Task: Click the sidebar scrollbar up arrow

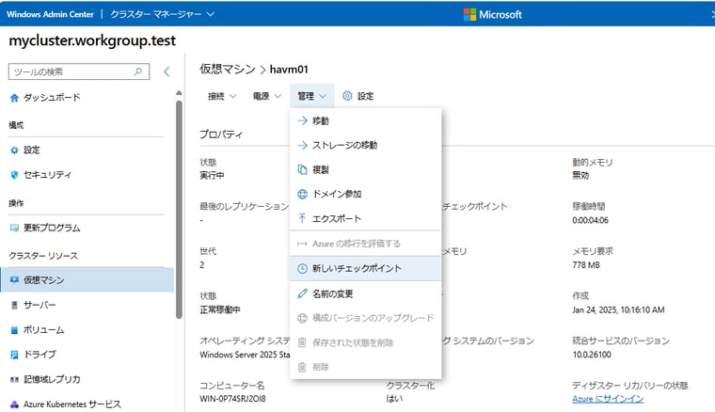Action: tap(179, 93)
